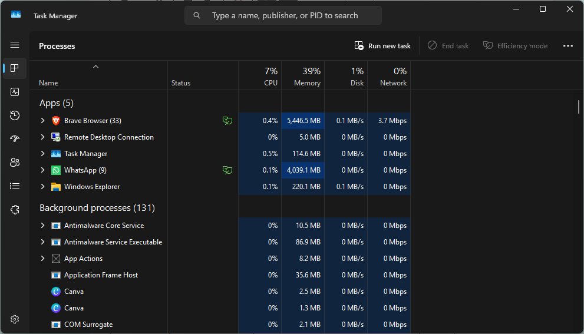This screenshot has height=334, width=584.
Task: Click the Task Manager title bar icon
Action: (x=16, y=15)
